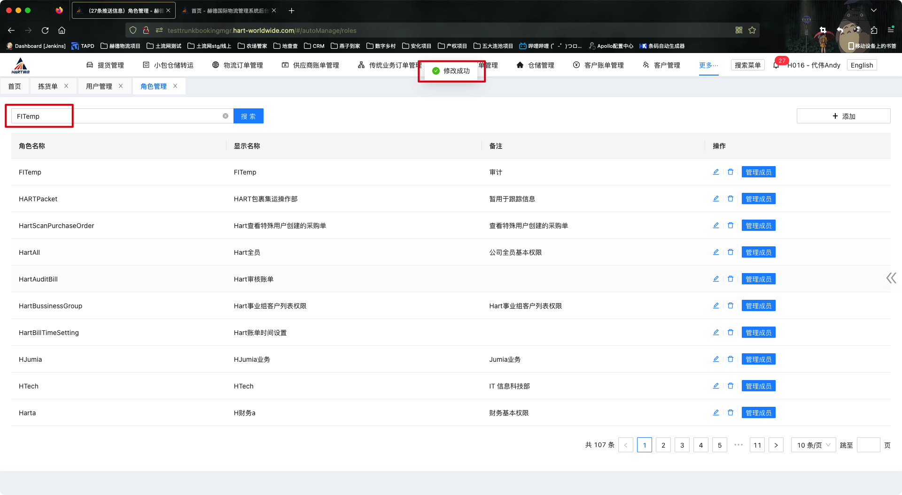Screen dimensions: 902x495
Task: Expand the side panel with double-chevron arrow
Action: [891, 278]
